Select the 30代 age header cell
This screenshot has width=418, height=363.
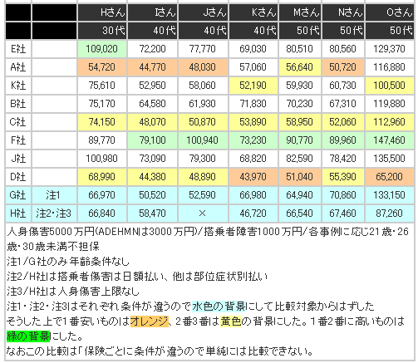tap(102, 31)
